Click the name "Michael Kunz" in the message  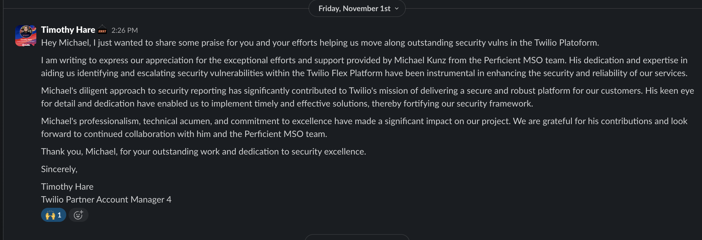point(420,60)
